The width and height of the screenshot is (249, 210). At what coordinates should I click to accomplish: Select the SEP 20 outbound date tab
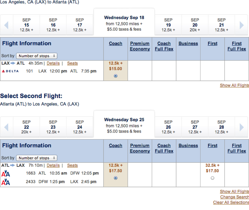tap(195, 25)
